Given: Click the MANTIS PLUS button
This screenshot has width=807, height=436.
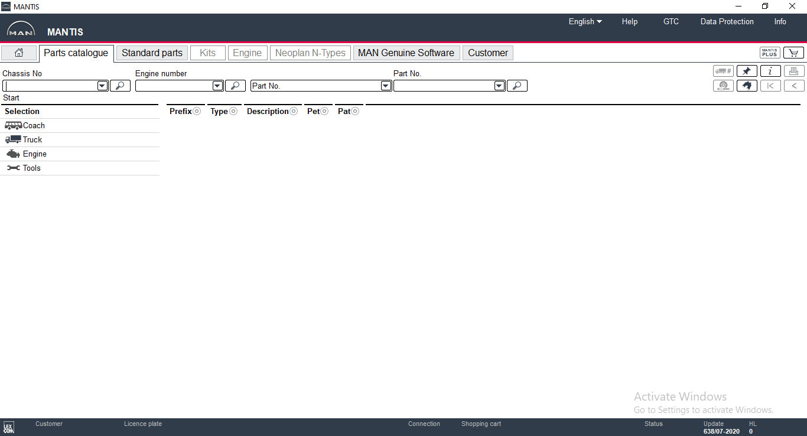Looking at the screenshot, I should coord(770,53).
